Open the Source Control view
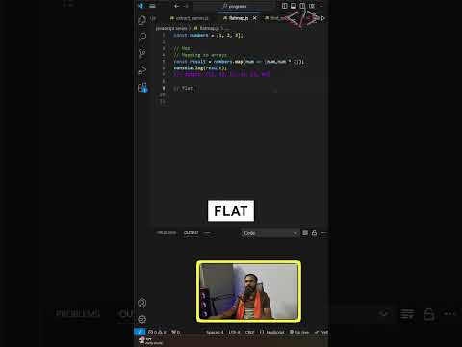The width and height of the screenshot is (462, 347). click(x=141, y=53)
